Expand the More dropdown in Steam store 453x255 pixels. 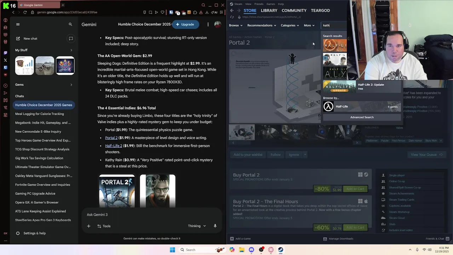point(309,25)
